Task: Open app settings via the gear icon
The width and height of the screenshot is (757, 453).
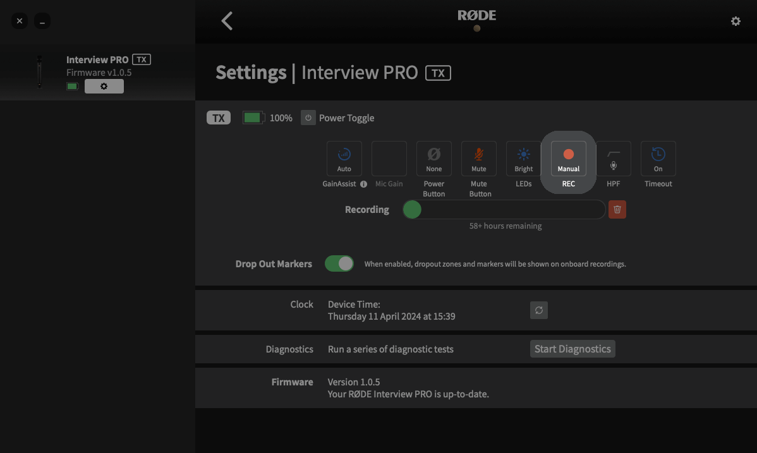Action: pyautogui.click(x=736, y=21)
